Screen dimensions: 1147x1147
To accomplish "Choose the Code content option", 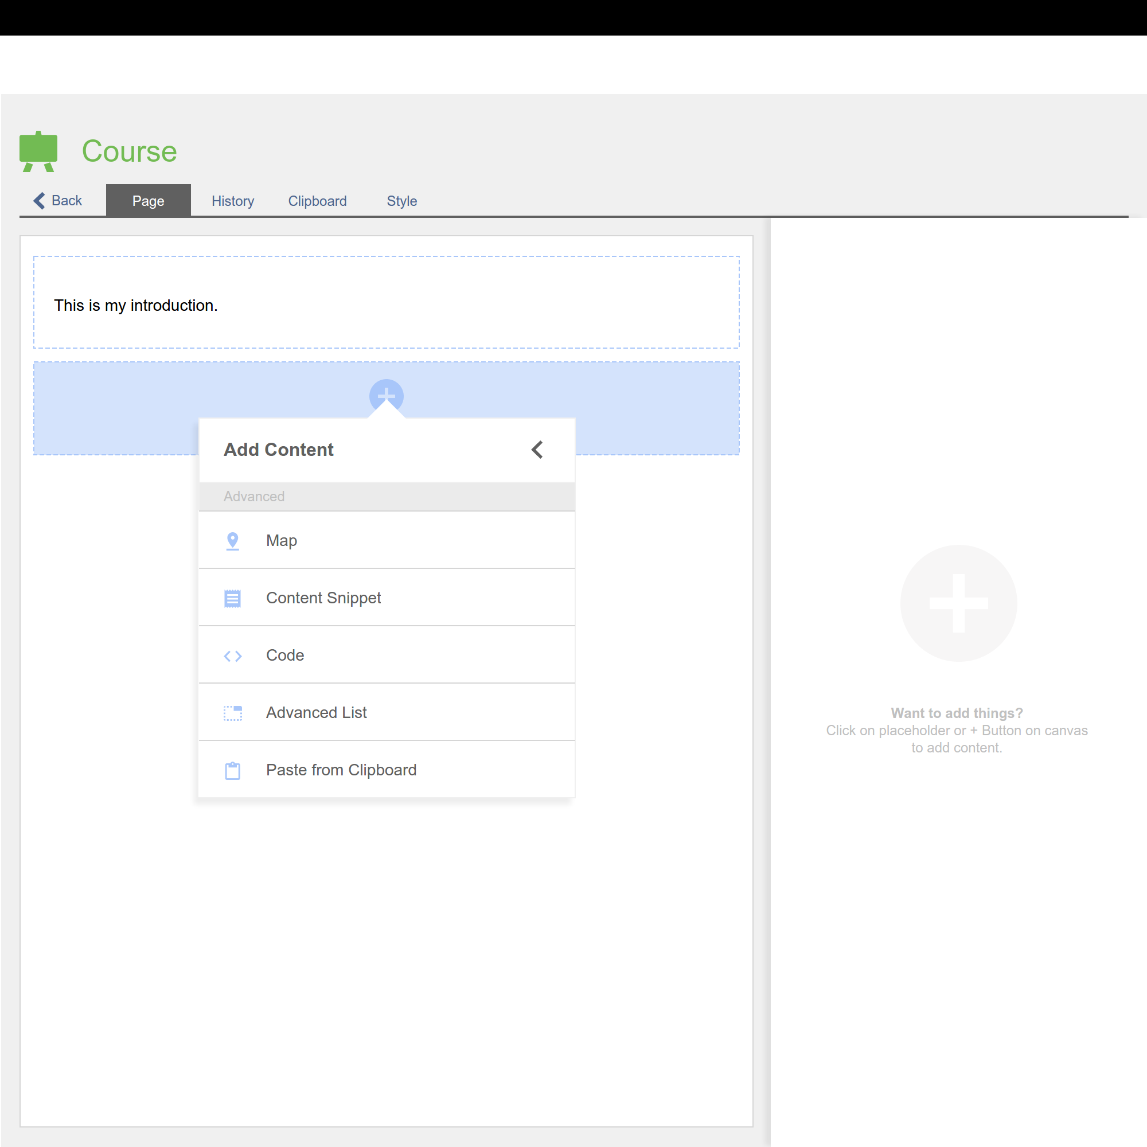I will click(x=285, y=656).
